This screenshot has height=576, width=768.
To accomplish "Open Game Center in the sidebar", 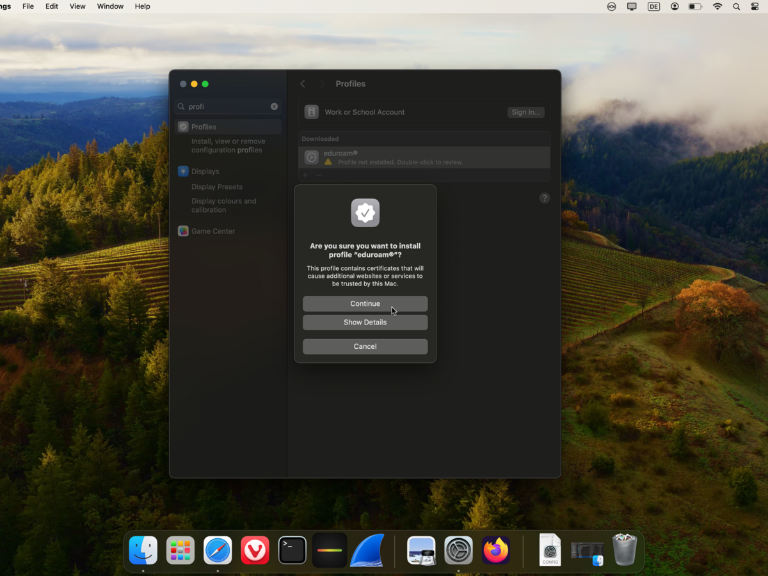I will (x=212, y=231).
